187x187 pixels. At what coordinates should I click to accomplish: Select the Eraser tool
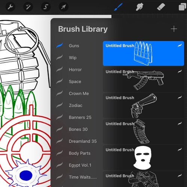point(161,7)
